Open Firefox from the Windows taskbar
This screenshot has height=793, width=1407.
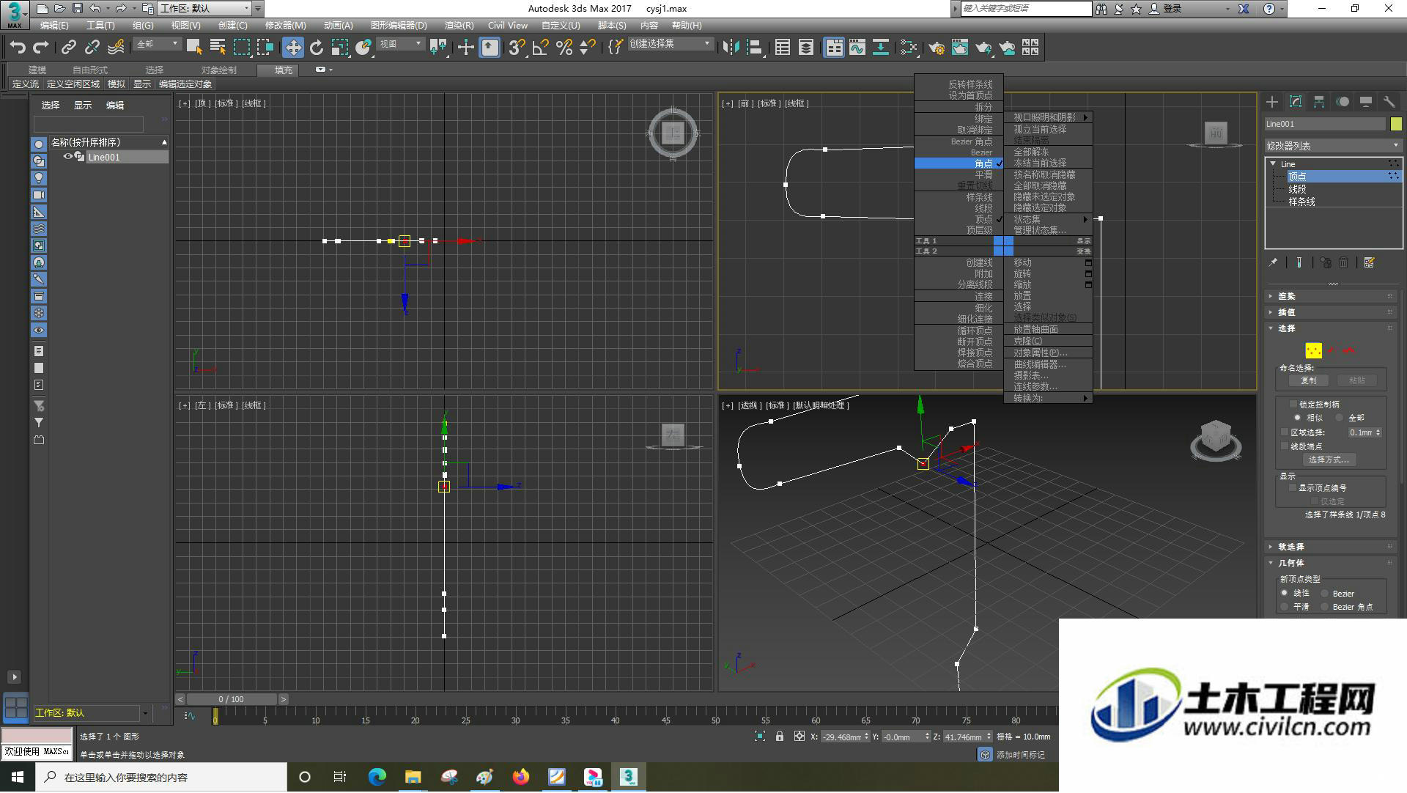click(x=521, y=777)
